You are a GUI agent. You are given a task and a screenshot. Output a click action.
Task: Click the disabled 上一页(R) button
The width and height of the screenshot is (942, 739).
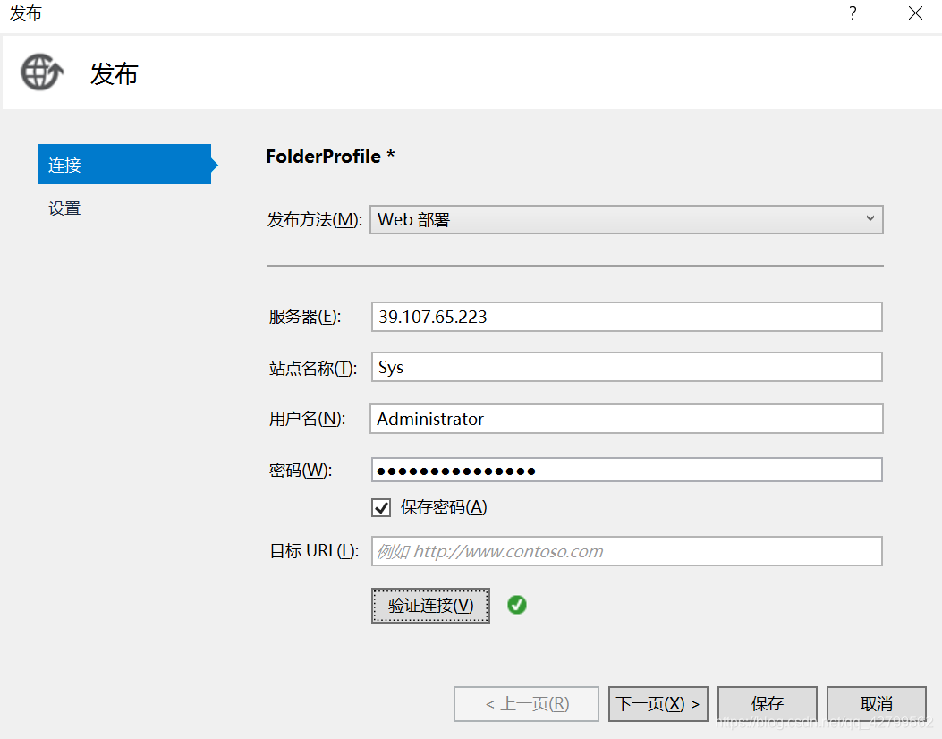click(x=526, y=703)
